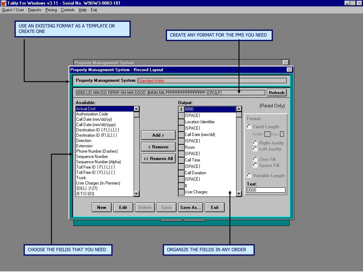The height and width of the screenshot is (272, 363).
Task: Click Output list scroll up arrow
Action: pyautogui.click(x=239, y=109)
